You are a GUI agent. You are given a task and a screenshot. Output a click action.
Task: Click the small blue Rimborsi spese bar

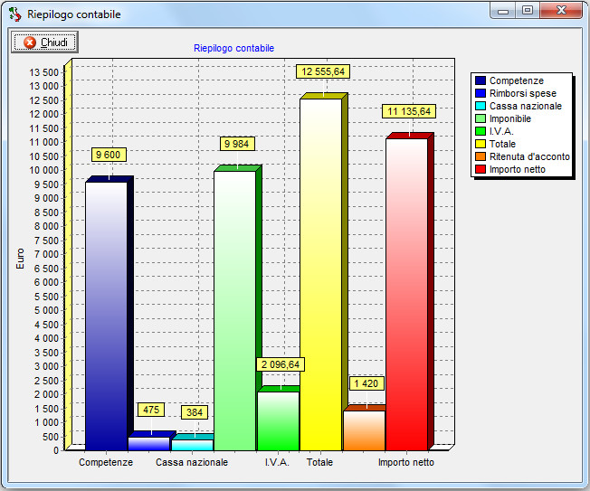(x=149, y=444)
